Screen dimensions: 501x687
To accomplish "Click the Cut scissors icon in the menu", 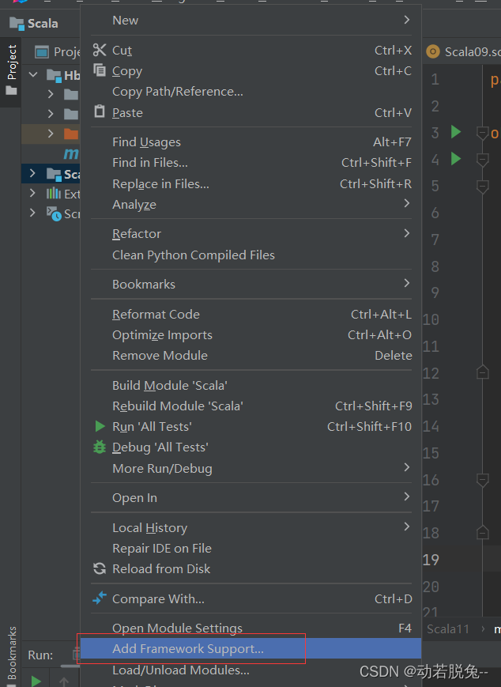I will [x=100, y=49].
